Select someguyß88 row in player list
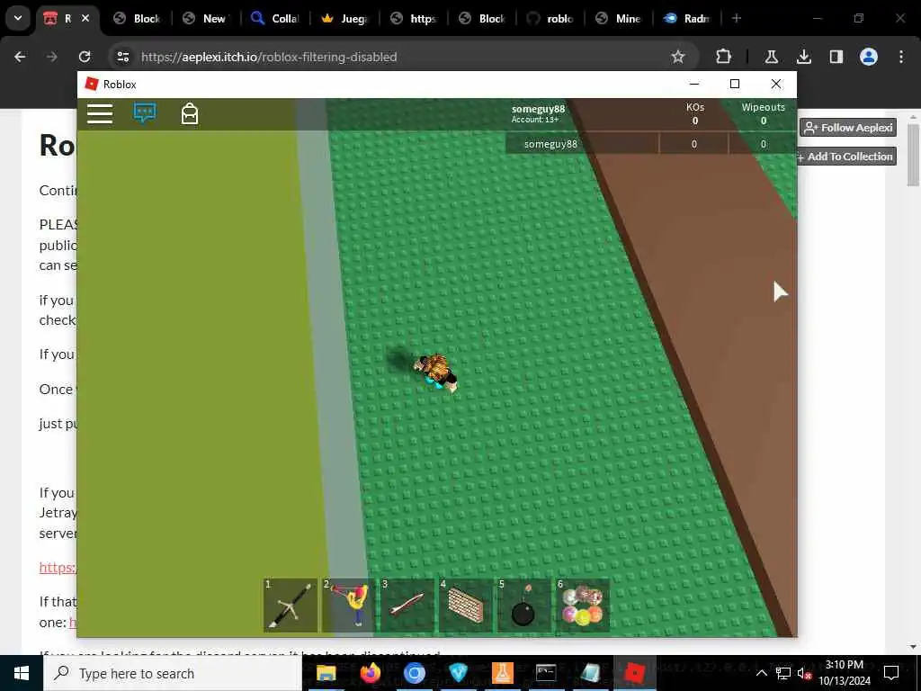 [x=651, y=144]
